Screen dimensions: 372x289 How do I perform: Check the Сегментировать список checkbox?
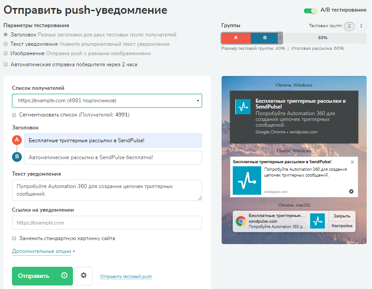coord(14,115)
